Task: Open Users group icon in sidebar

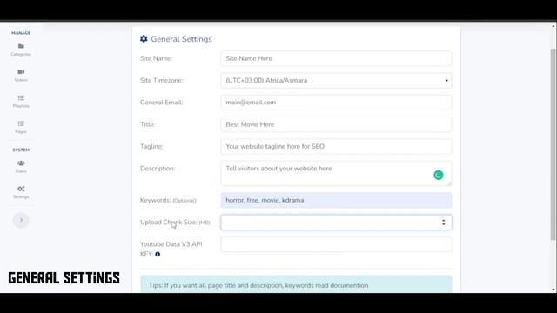Action: (x=21, y=163)
